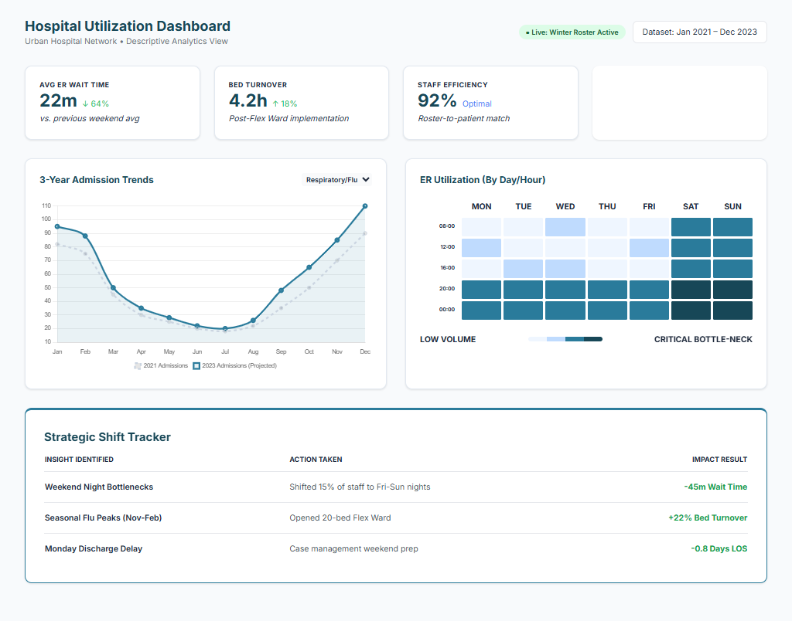Screen dimensions: 792x621
Task: Click the darkest segment of heatmap legend
Action: [592, 339]
